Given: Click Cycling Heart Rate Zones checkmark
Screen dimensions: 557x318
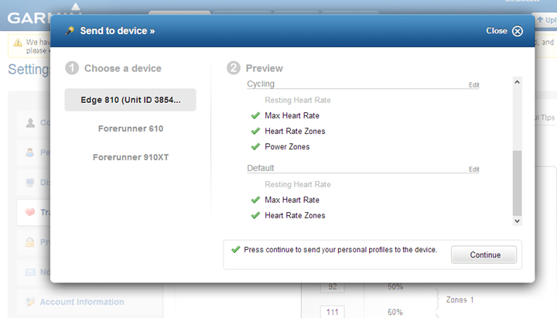Looking at the screenshot, I should (255, 131).
